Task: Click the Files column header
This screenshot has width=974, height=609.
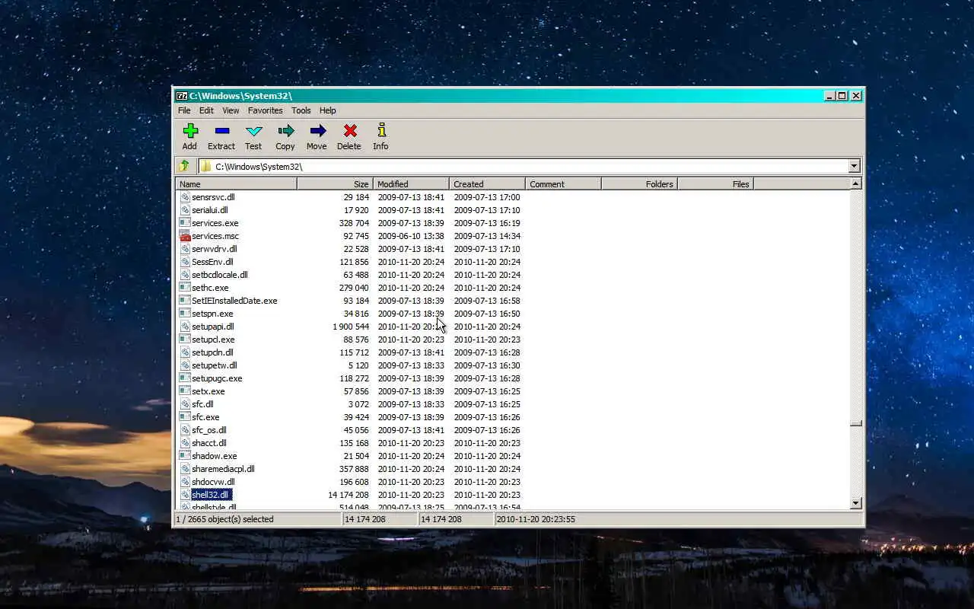Action: [715, 183]
